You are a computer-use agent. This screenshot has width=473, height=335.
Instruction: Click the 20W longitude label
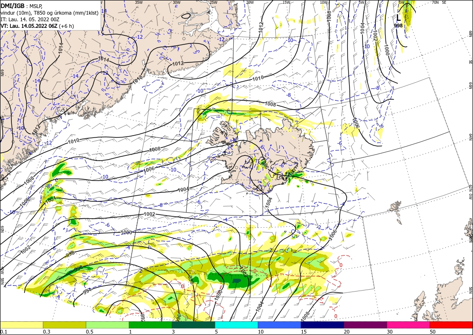[250, 2]
